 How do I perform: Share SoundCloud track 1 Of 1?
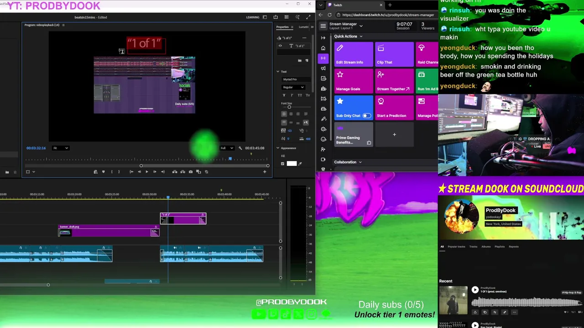pos(475,312)
